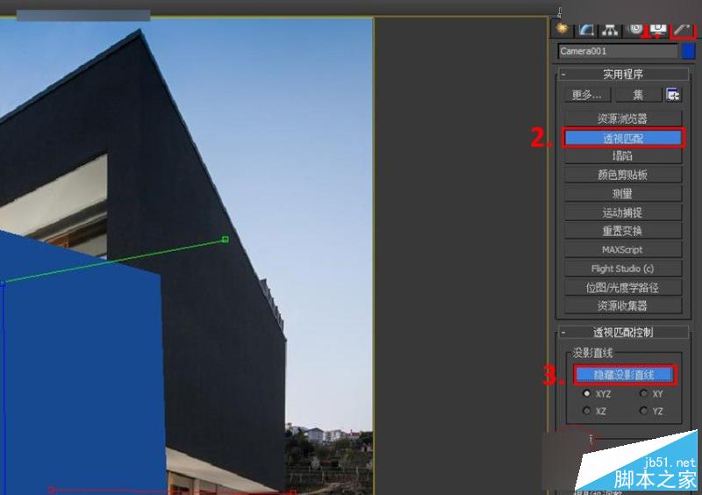Collapse the 透视匹配控制 rollout
The width and height of the screenshot is (702, 495).
[622, 333]
